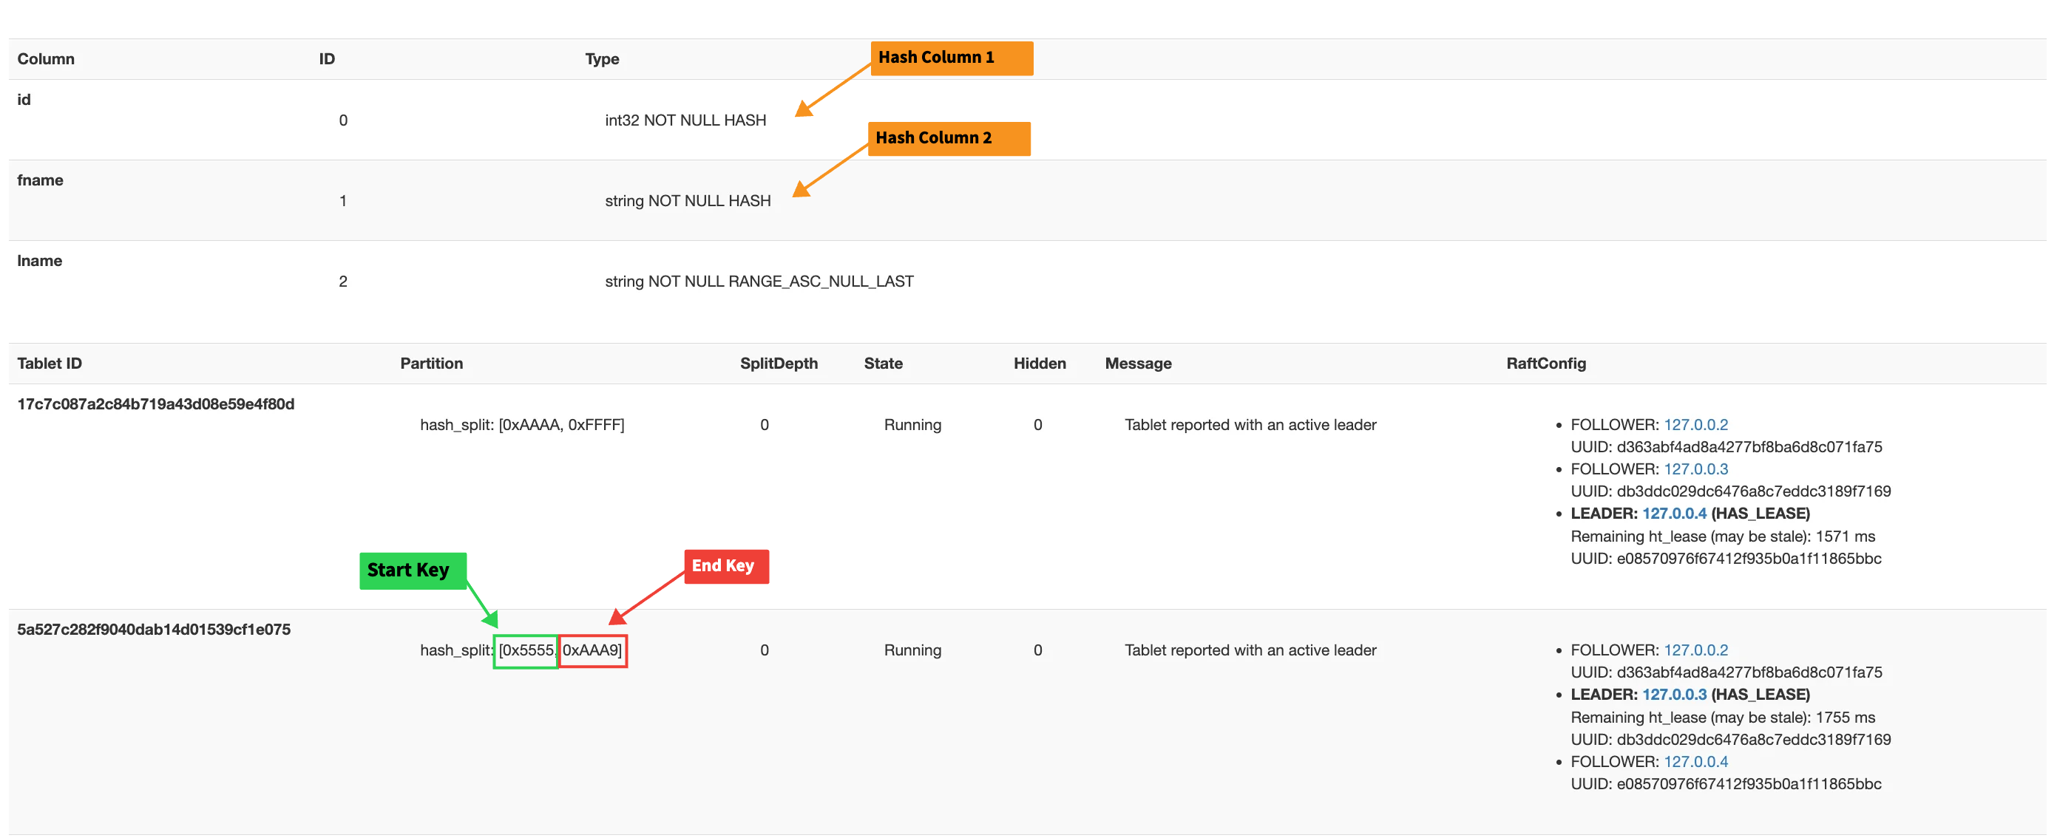The height and width of the screenshot is (838, 2057).
Task: Click the Hash Column 1 callout
Action: point(951,58)
